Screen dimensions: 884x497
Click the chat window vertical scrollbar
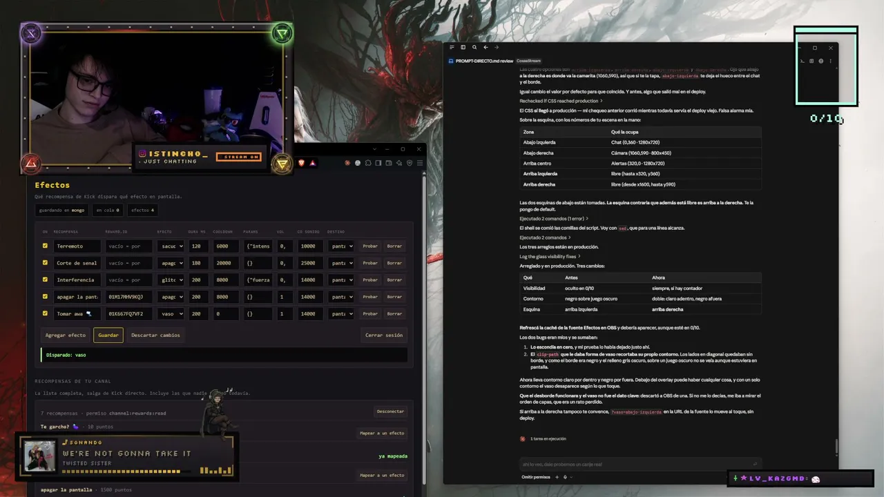pos(836,446)
